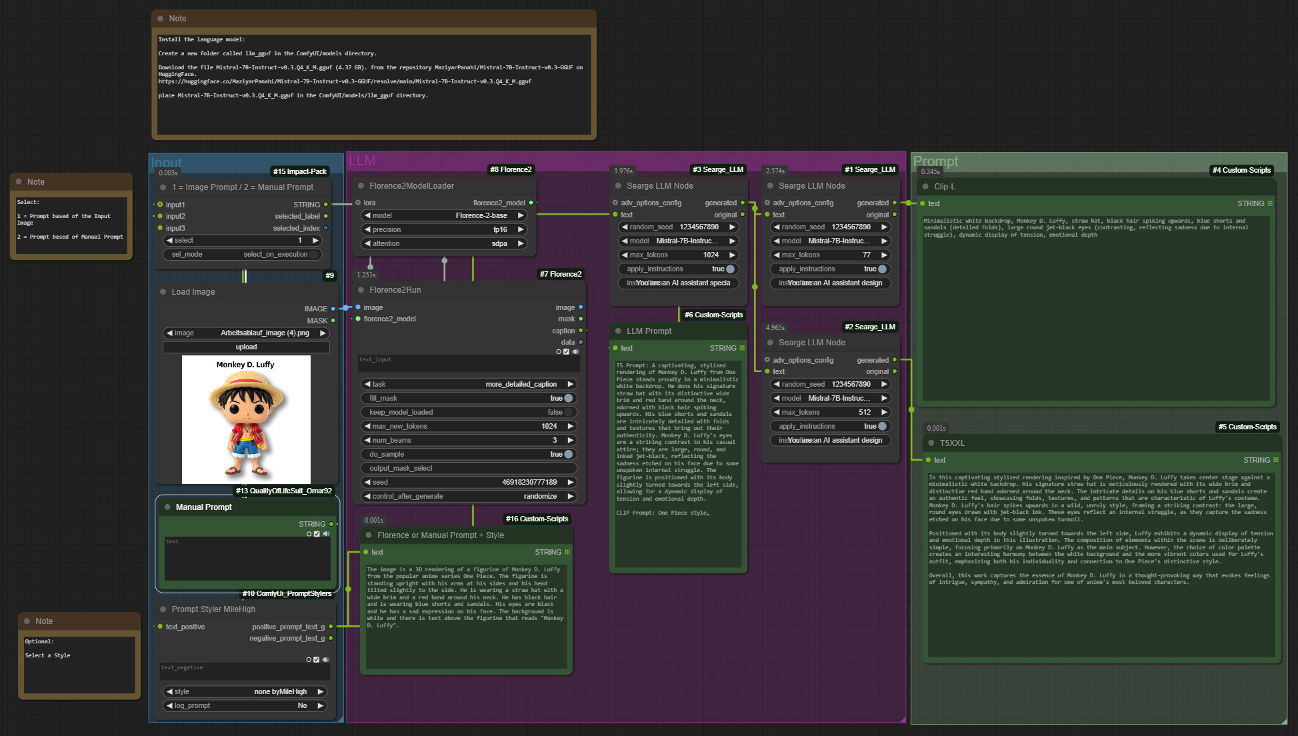Image resolution: width=1298 pixels, height=736 pixels.
Task: Toggle apply_instructions on the max_tokens 77 Searge node
Action: click(x=831, y=269)
